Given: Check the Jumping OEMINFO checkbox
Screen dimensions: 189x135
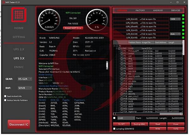Looking at the screenshot, I should (x=114, y=129).
